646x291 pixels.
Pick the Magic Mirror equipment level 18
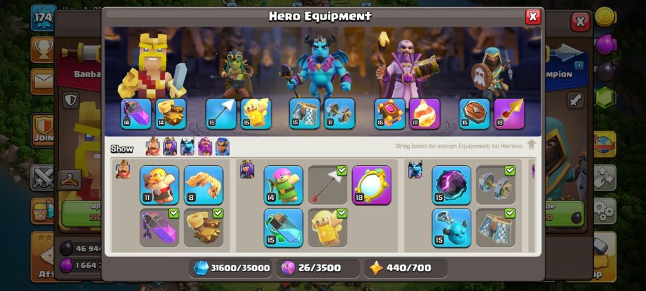pyautogui.click(x=371, y=185)
